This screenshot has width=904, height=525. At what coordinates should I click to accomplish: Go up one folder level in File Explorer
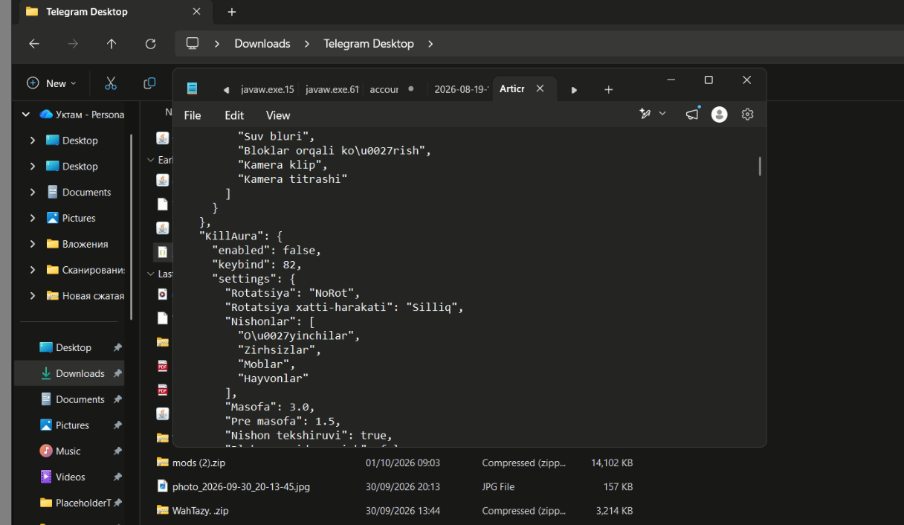(x=112, y=44)
